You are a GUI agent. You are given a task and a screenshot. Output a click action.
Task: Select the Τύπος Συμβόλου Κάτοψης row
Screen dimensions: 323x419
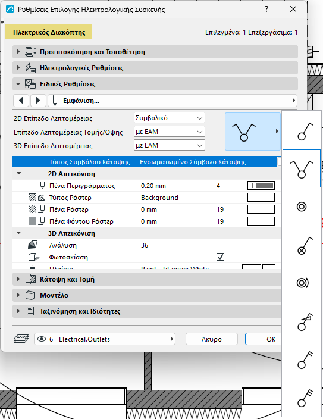coord(147,162)
